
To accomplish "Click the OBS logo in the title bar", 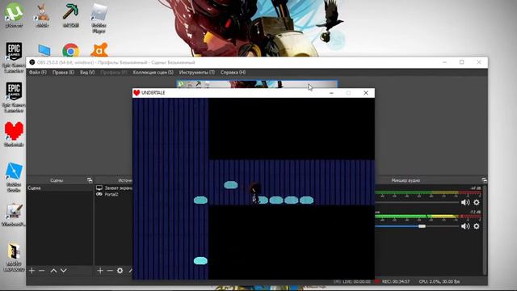I will [32, 62].
